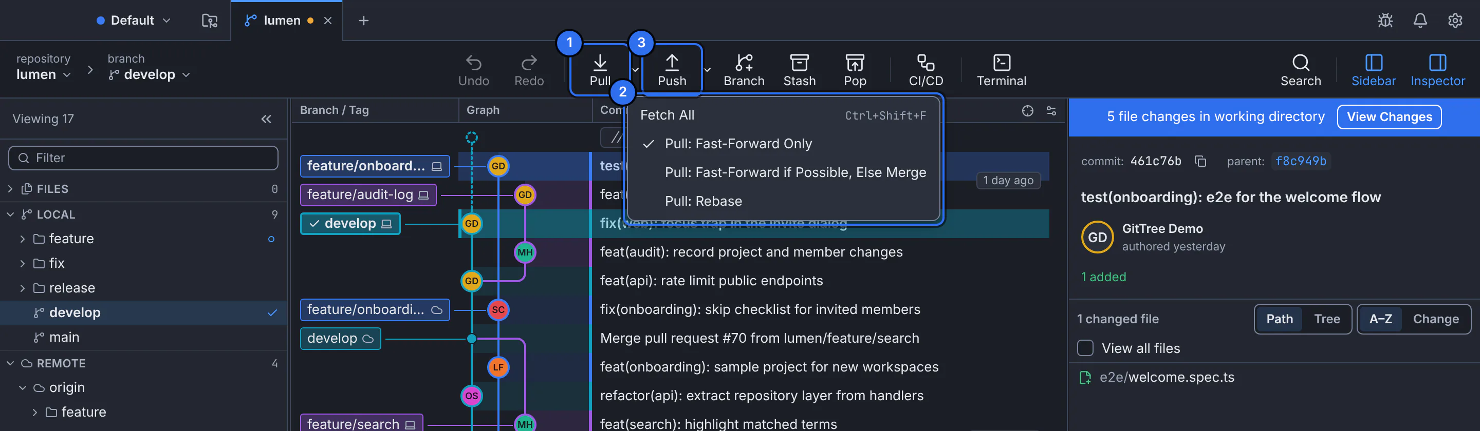The width and height of the screenshot is (1480, 431).
Task: Click the Redo toolbar icon
Action: click(x=529, y=70)
